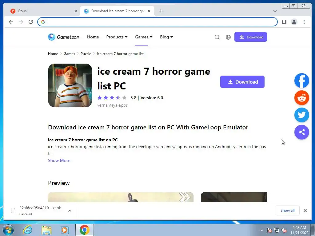The width and height of the screenshot is (315, 236).
Task: Share page on Facebook
Action: (x=301, y=81)
